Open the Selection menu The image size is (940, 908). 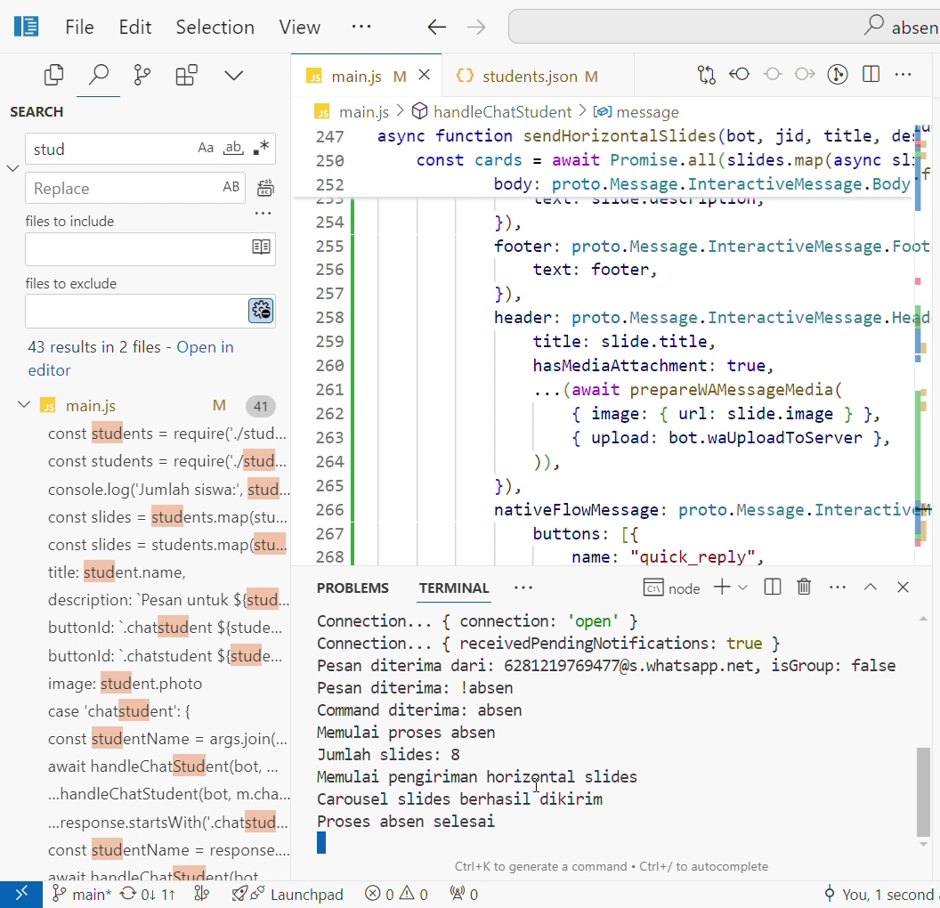pyautogui.click(x=215, y=28)
